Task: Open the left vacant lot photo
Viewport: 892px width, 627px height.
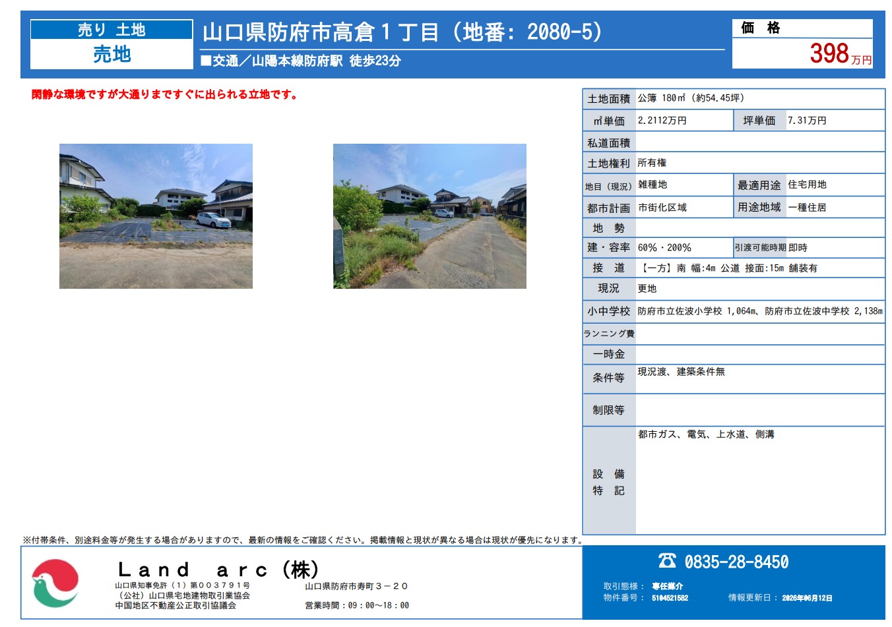Action: click(156, 216)
